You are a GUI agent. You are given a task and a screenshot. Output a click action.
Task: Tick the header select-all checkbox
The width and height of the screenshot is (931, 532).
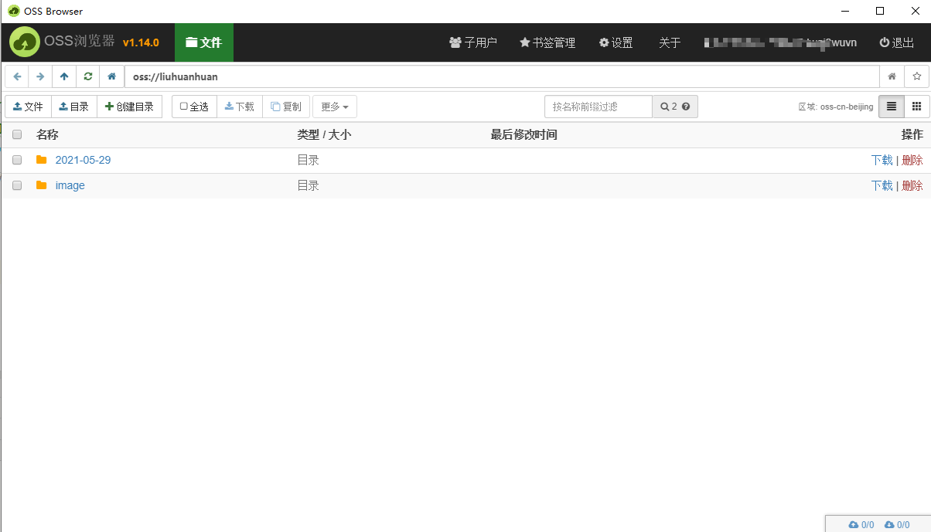point(17,134)
